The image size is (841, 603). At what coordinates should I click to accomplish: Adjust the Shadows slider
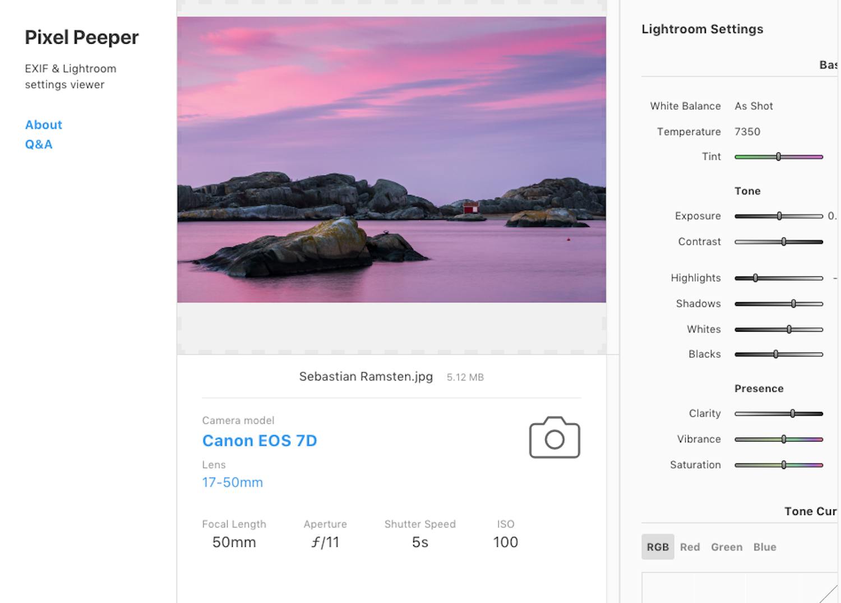coord(794,303)
